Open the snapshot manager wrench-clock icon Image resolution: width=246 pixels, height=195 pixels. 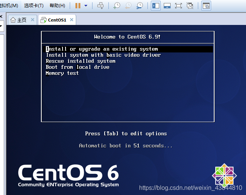coord(139,6)
